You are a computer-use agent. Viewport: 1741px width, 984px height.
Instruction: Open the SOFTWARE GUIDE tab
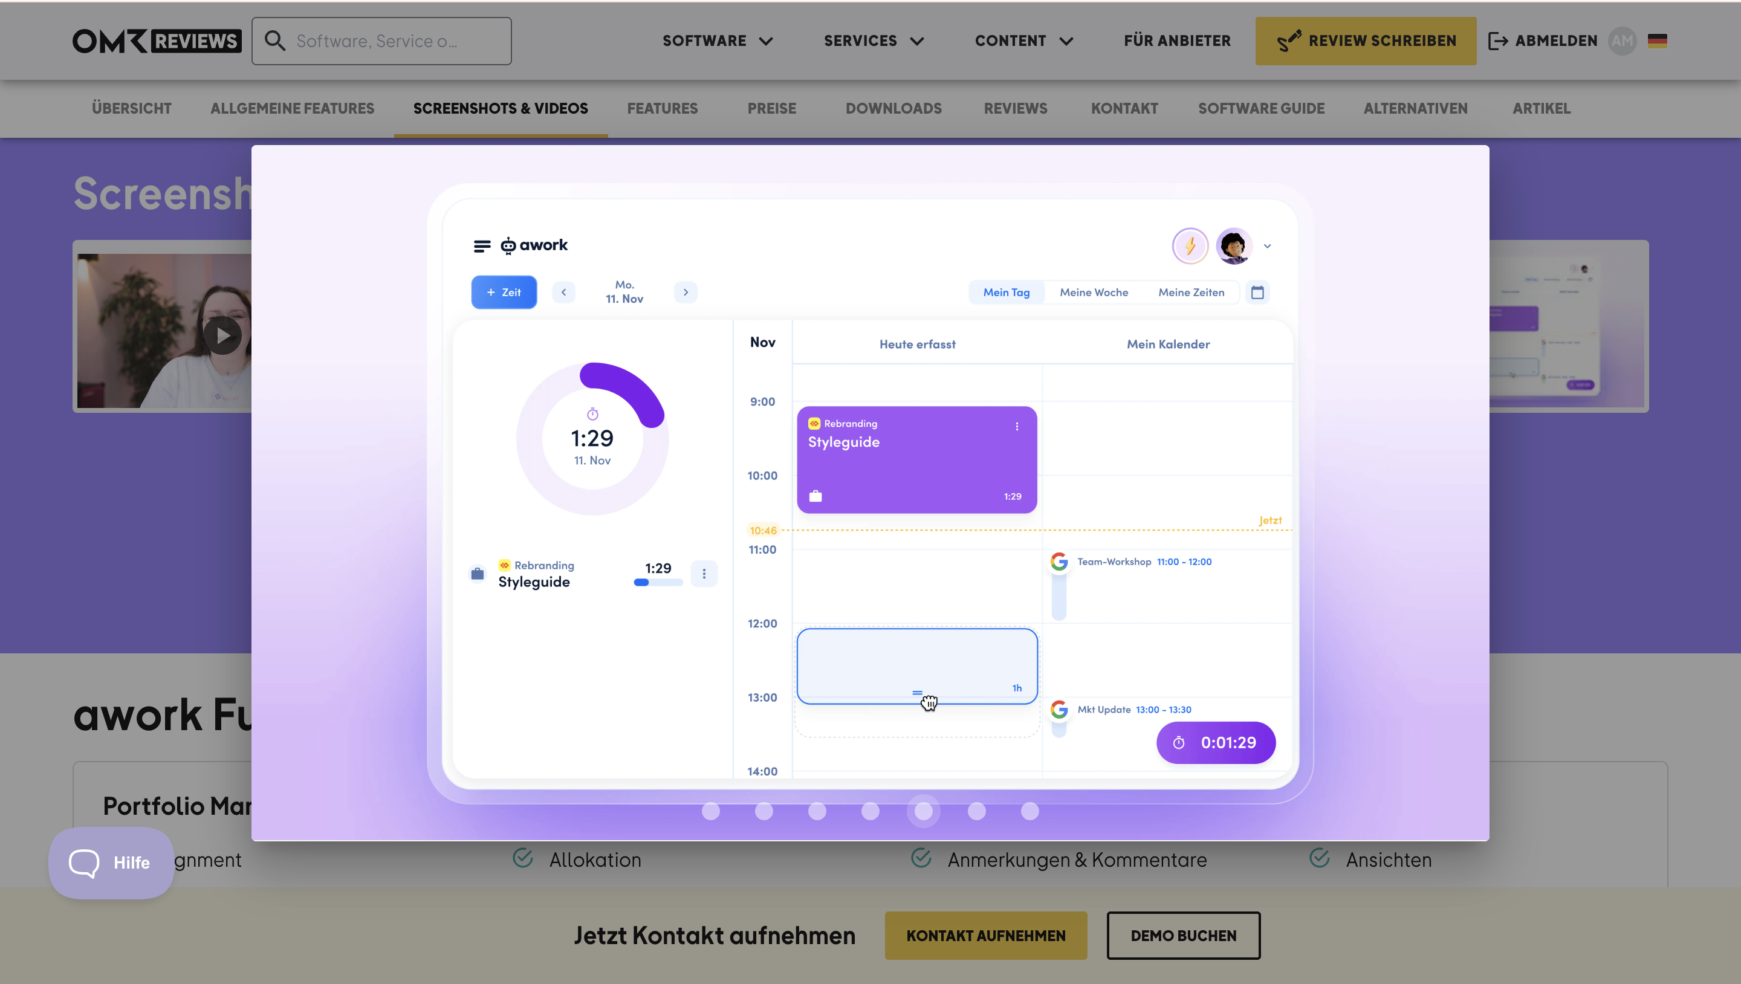click(x=1261, y=108)
